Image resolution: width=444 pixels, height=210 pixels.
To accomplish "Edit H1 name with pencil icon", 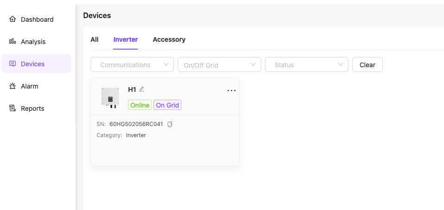I will (142, 89).
